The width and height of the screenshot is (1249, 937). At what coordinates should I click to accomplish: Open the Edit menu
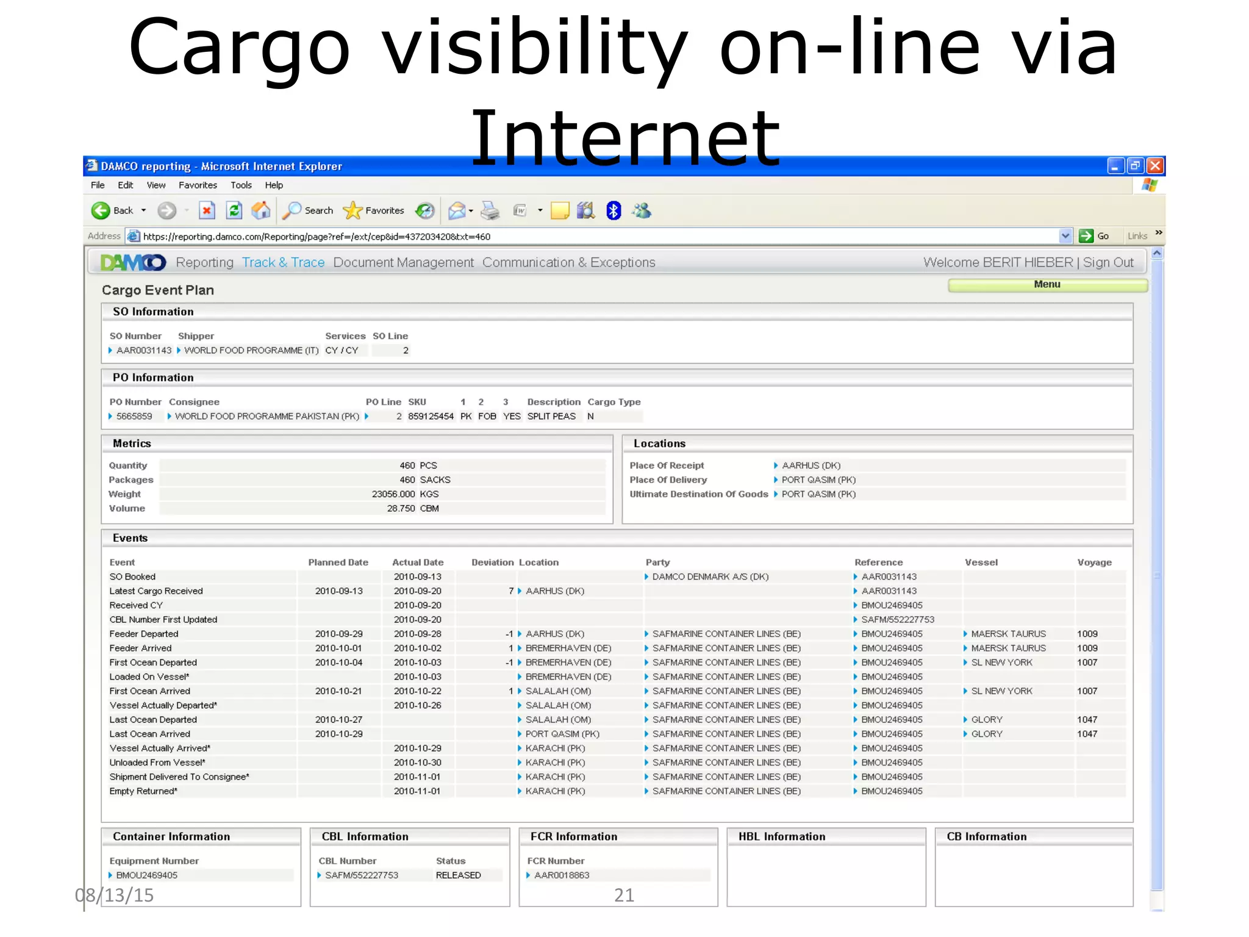[x=126, y=185]
